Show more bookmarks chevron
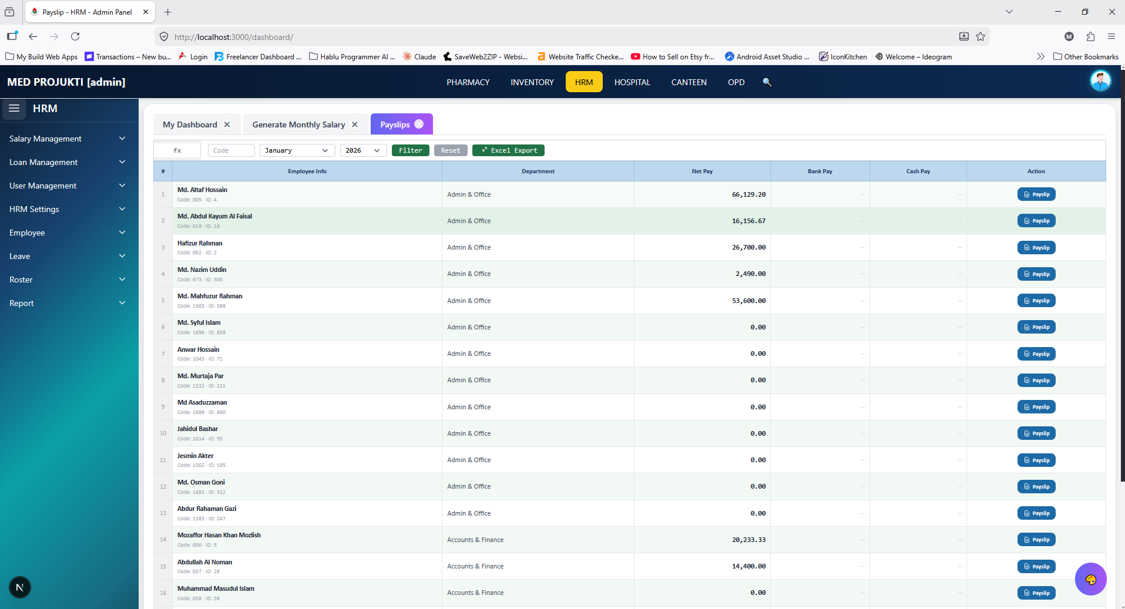This screenshot has height=609, width=1125. (x=1040, y=56)
